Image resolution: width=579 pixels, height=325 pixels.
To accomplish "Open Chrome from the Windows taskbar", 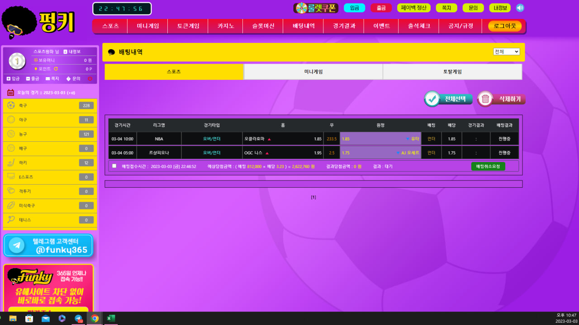I will (x=95, y=318).
